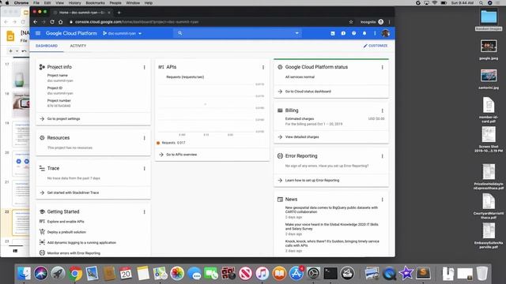This screenshot has height=284, width=506.
Task: Click Deploy a prebuilt solution
Action: (66, 232)
